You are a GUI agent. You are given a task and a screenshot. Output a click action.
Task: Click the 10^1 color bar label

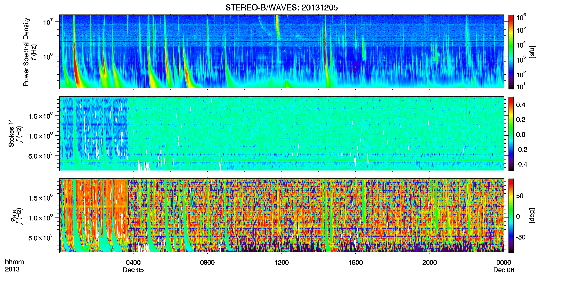coord(521,86)
